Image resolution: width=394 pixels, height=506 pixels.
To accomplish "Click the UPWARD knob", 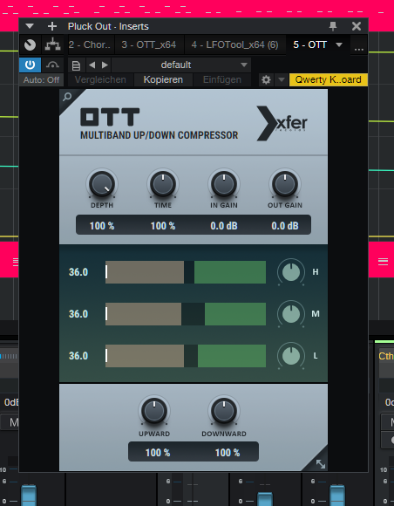I will tap(154, 411).
